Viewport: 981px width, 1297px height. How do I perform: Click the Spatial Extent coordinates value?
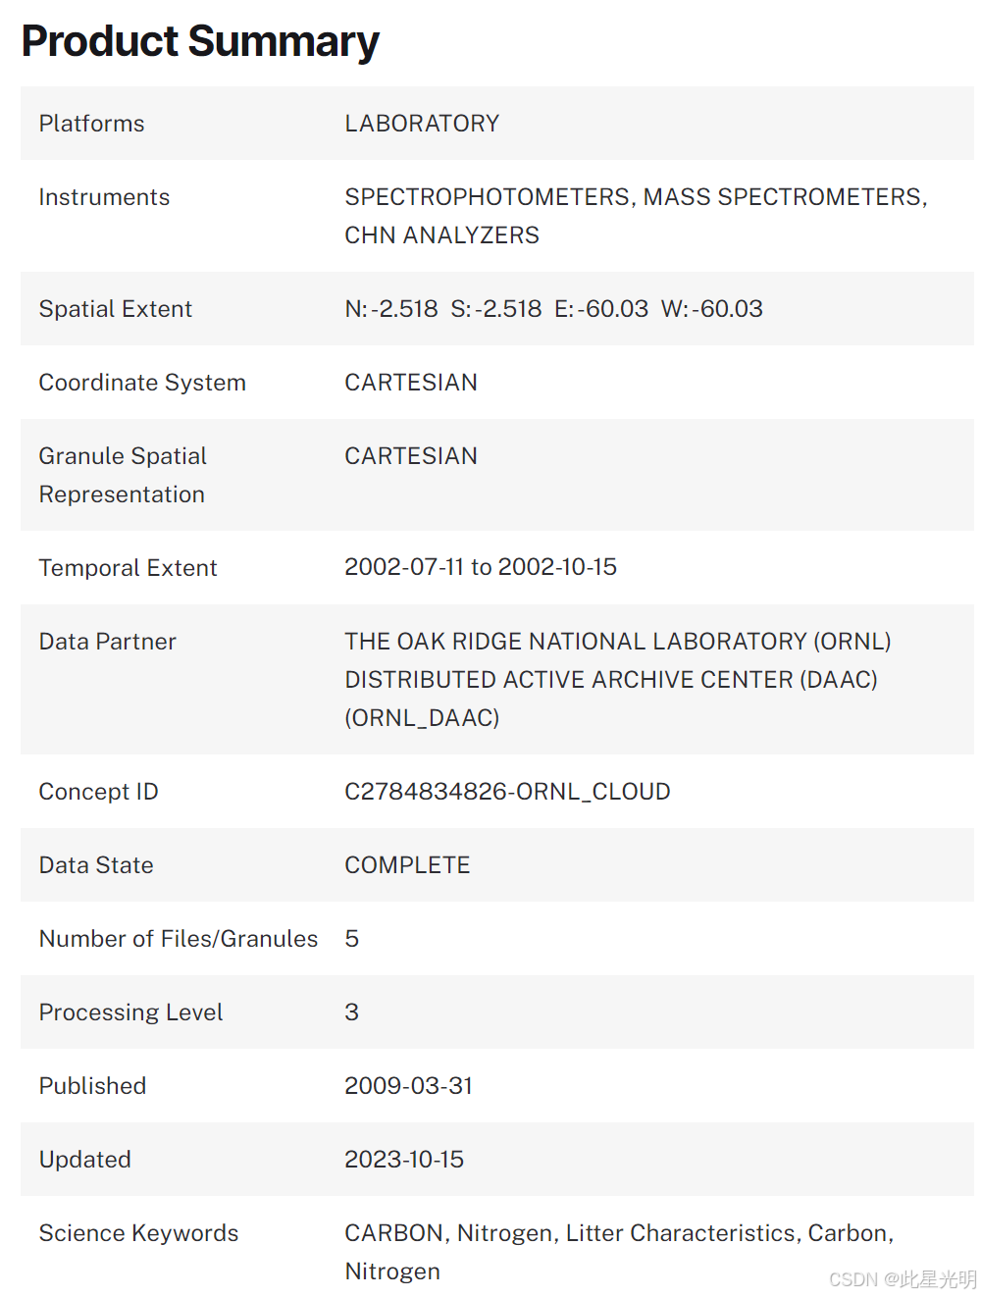click(x=553, y=309)
